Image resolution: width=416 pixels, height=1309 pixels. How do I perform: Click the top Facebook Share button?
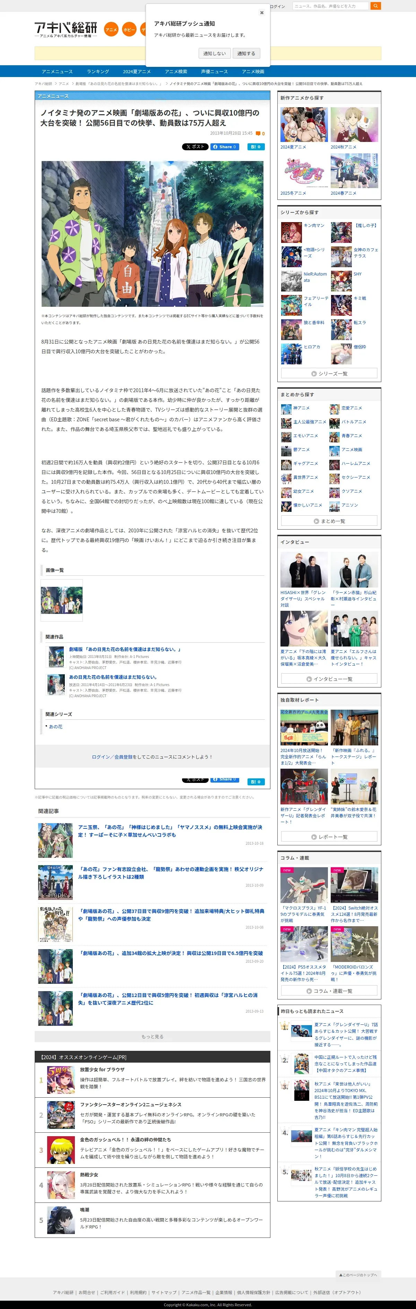point(224,147)
